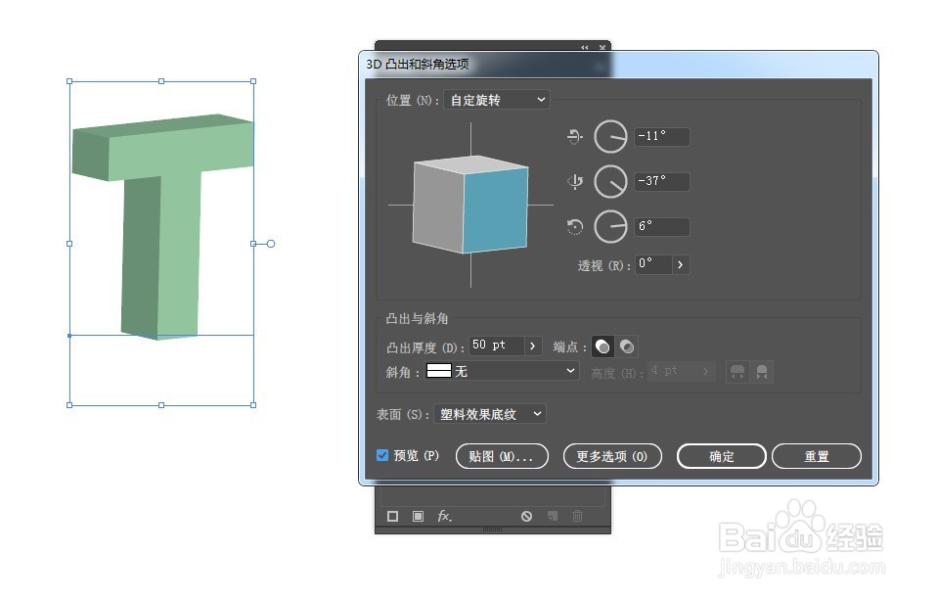Toggle the solid endpoint 端点 option
Image resolution: width=937 pixels, height=599 pixels.
(x=602, y=345)
